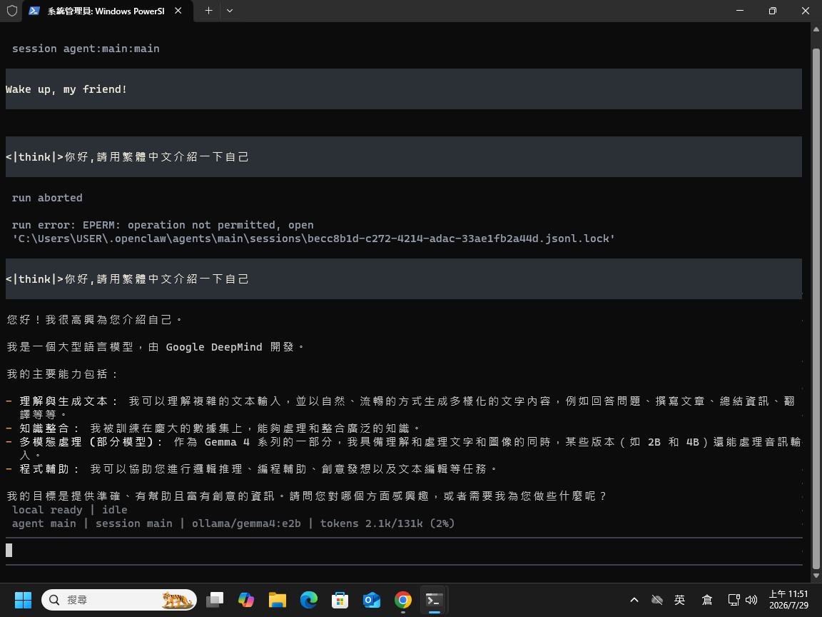Open network settings tray icon

coord(734,600)
